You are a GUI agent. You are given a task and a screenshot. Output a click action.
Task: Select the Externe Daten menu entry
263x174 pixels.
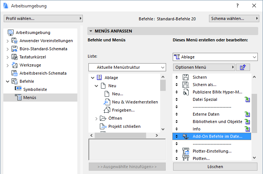pyautogui.click(x=206, y=114)
